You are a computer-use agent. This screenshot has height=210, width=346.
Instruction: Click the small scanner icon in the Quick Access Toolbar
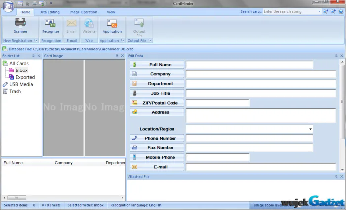pos(35,4)
